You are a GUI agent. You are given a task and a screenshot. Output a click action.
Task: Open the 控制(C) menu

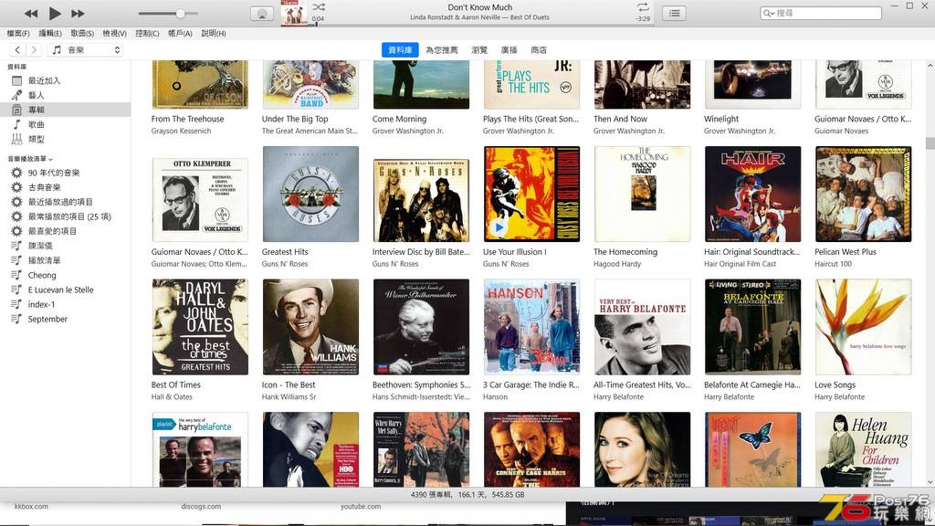[x=147, y=34]
